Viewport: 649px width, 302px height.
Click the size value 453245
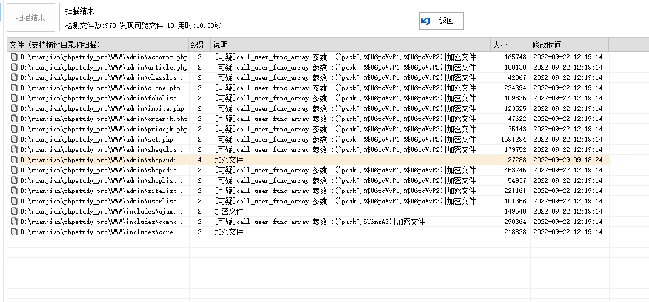[515, 170]
